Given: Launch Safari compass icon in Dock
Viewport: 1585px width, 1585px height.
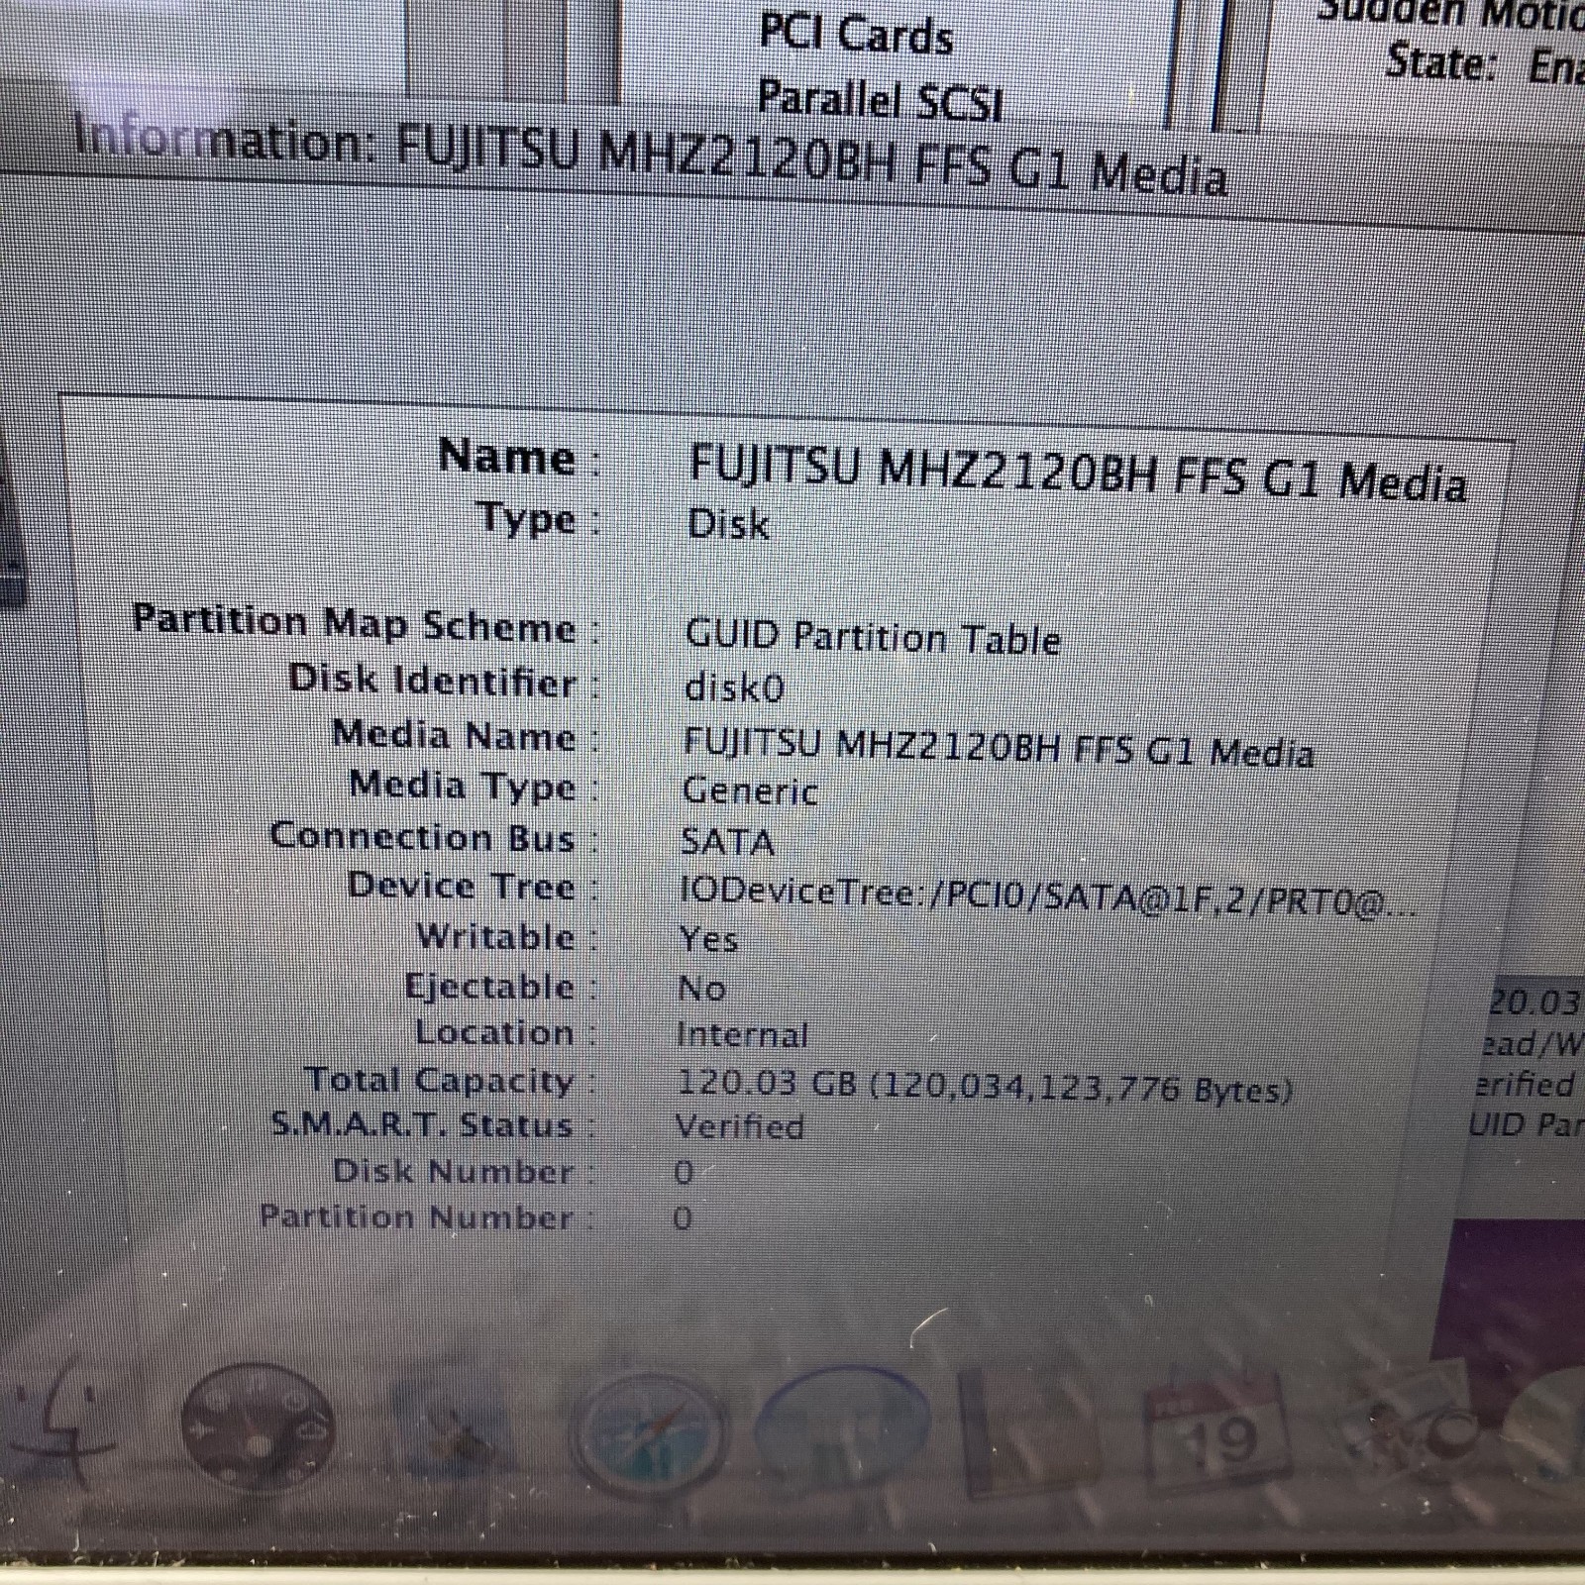Looking at the screenshot, I should 651,1433.
